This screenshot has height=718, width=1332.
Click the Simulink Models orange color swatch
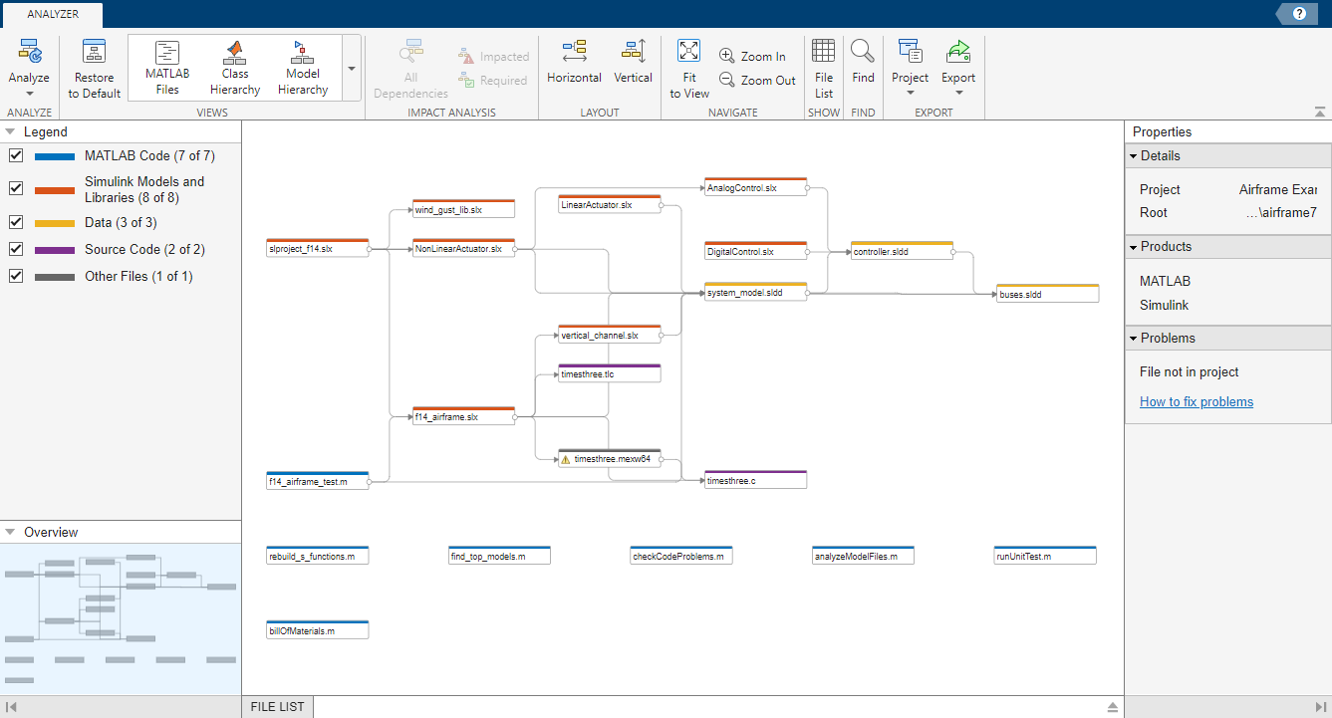[55, 189]
